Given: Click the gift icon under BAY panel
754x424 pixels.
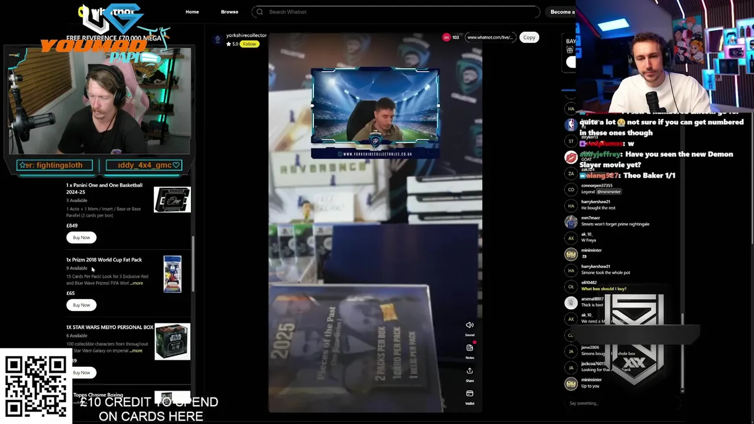Looking at the screenshot, I should click(x=570, y=51).
